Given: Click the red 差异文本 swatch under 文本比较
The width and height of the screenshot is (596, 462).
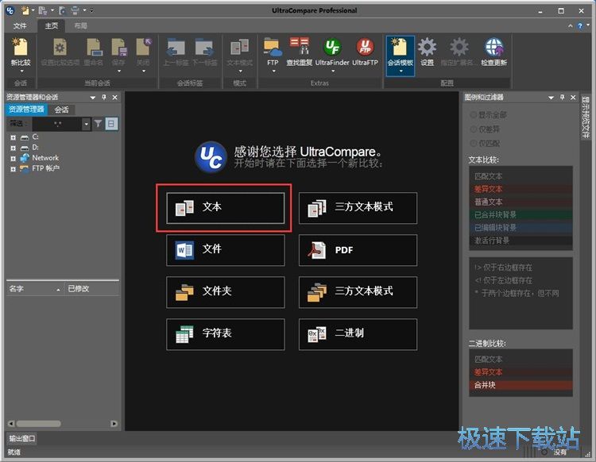Looking at the screenshot, I should (521, 189).
